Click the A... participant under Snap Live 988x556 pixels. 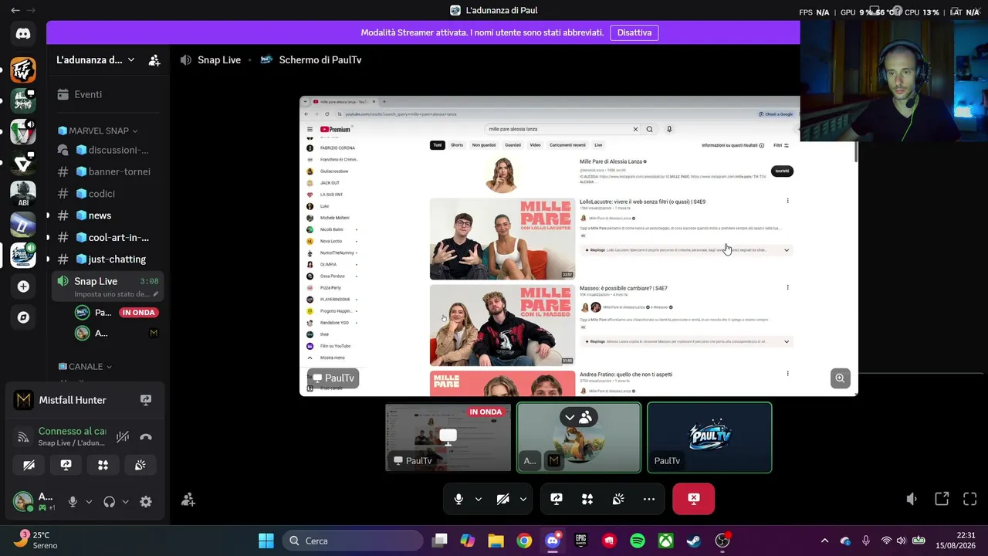click(117, 333)
